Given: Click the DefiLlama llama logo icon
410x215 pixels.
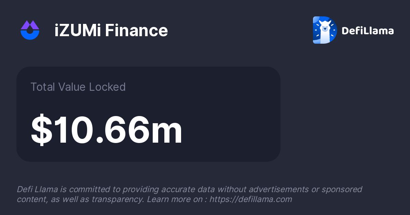Looking at the screenshot, I should [x=325, y=30].
